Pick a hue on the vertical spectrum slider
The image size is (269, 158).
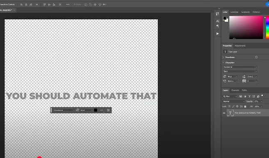(267, 27)
